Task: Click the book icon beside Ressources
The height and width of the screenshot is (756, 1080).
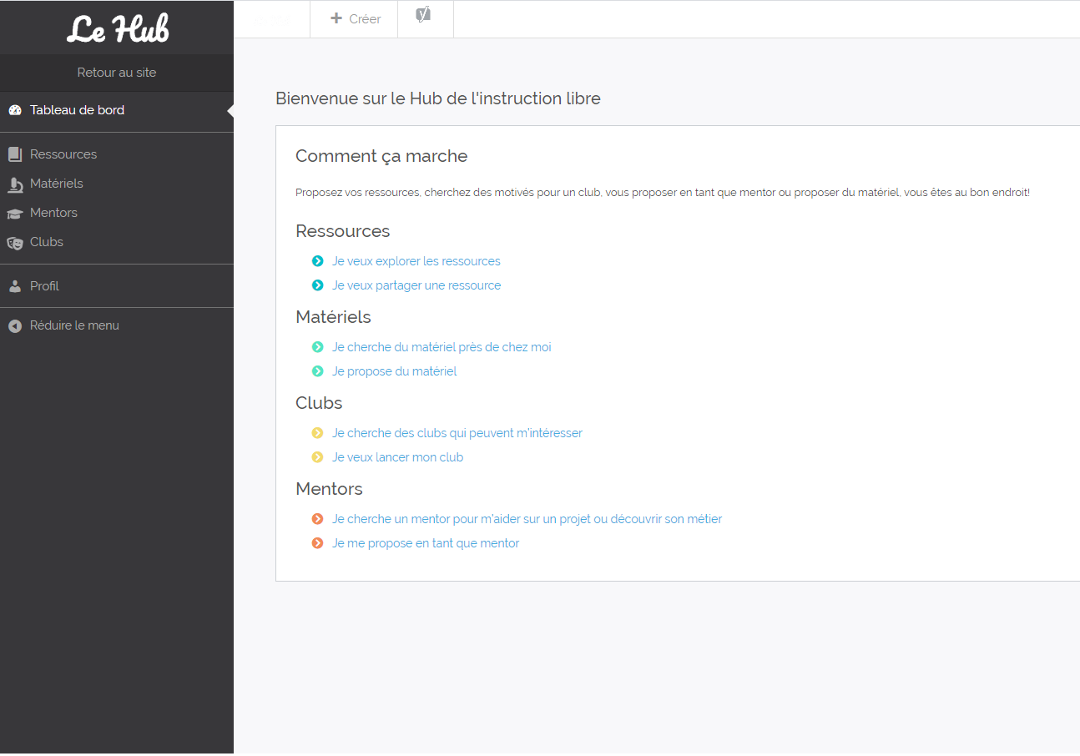Action: pyautogui.click(x=15, y=154)
